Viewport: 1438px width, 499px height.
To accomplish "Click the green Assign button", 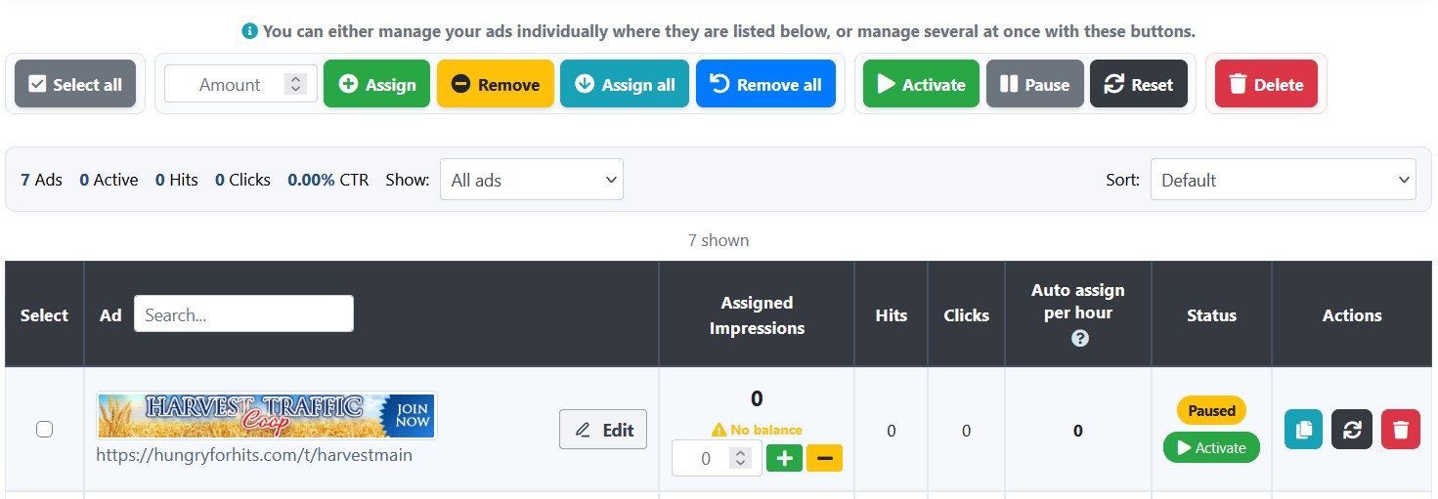I will click(x=376, y=84).
